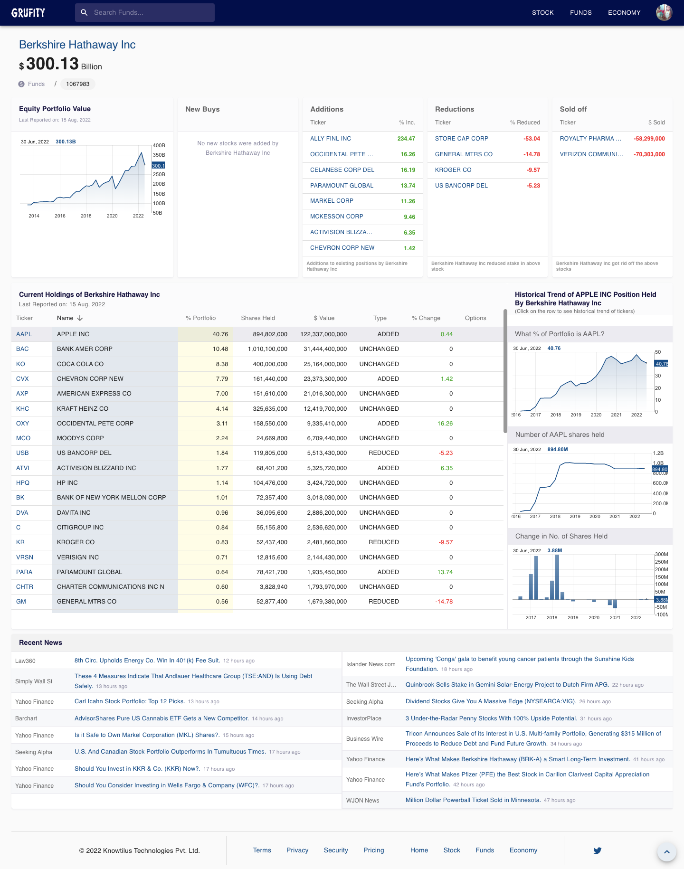Image resolution: width=684 pixels, height=869 pixels.
Task: Click the Berkshire Hathaway Inc title
Action: click(x=77, y=45)
